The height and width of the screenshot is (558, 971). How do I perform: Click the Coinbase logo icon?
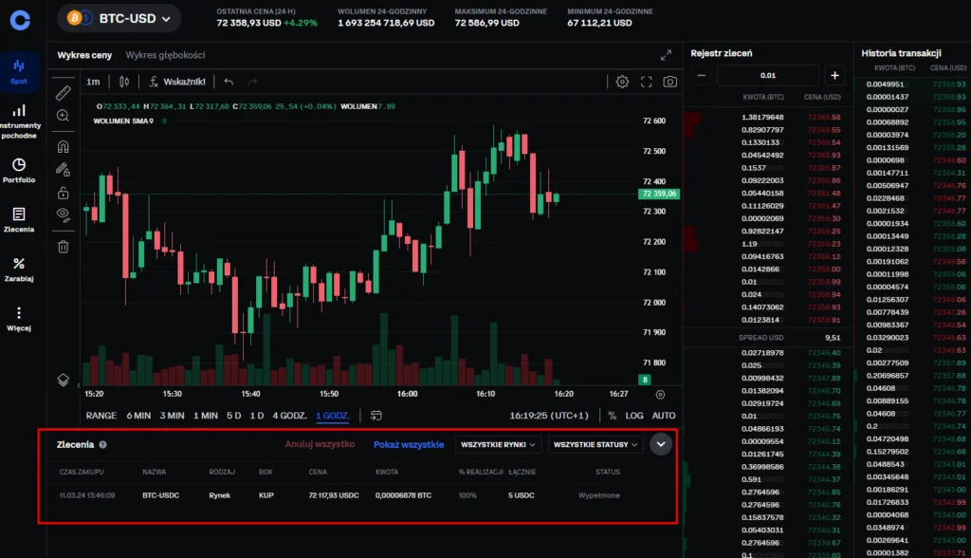20,21
